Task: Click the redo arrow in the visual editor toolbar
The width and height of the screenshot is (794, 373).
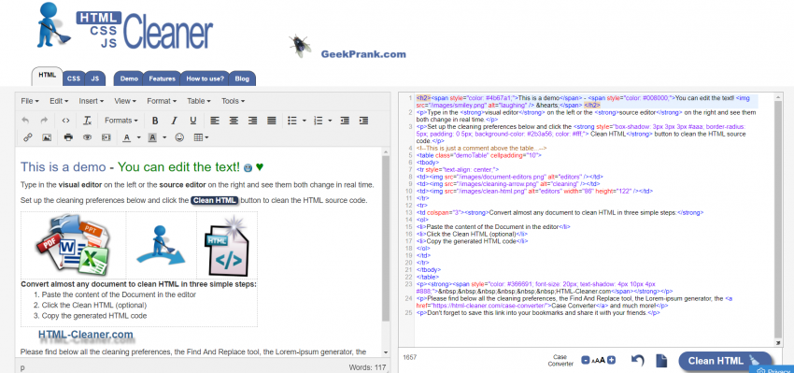Action: point(44,121)
